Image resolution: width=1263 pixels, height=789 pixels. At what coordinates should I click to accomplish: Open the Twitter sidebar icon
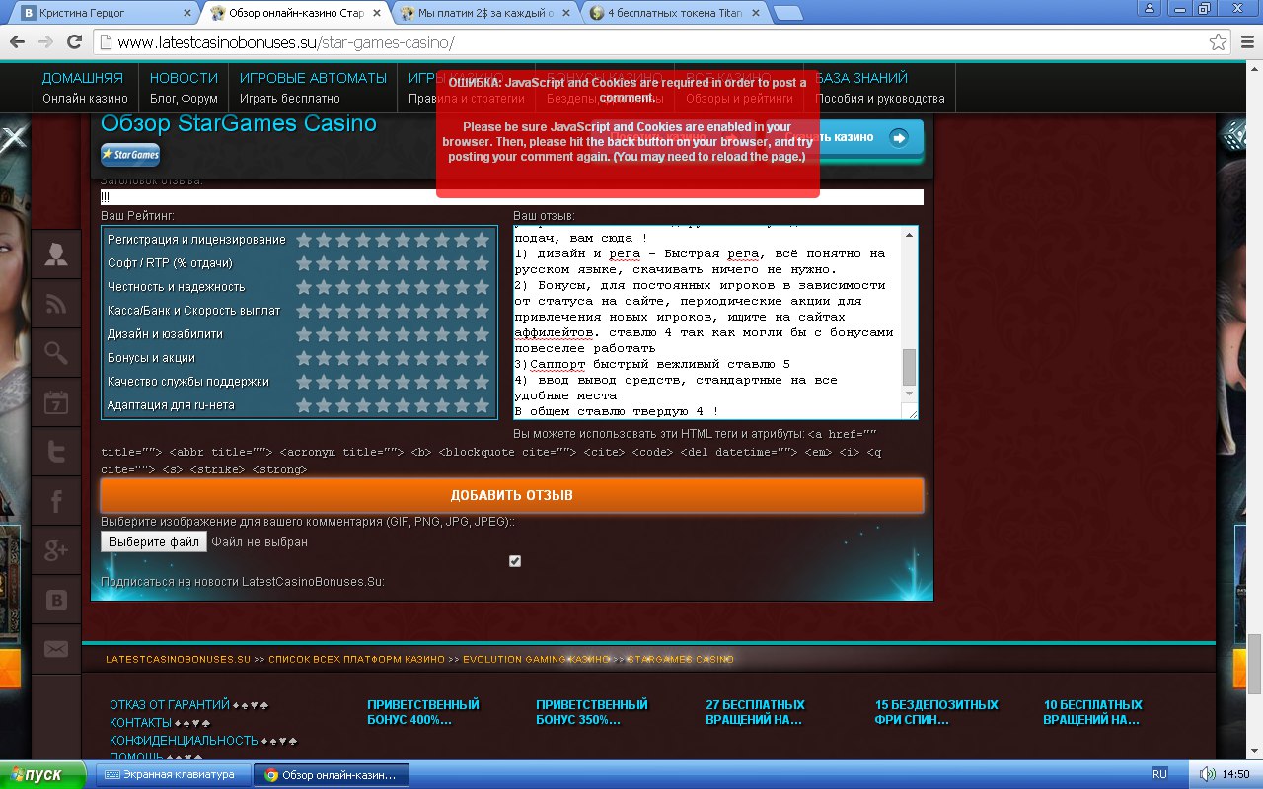click(x=56, y=452)
